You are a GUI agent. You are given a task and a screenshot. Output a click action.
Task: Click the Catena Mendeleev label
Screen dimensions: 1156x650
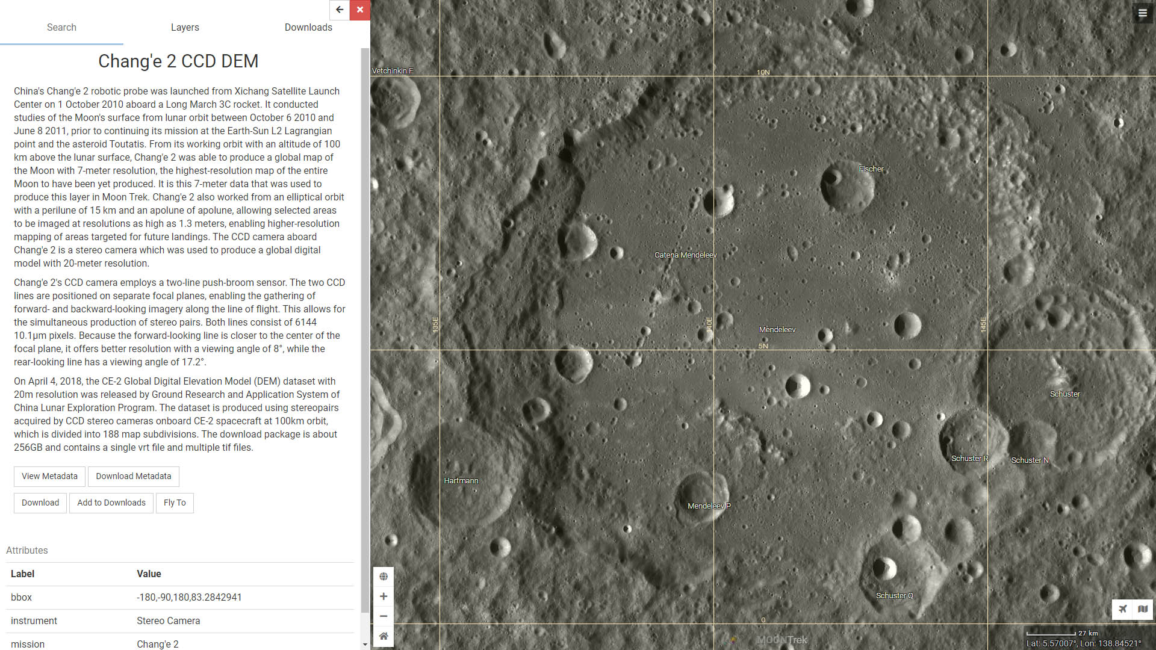(x=685, y=255)
